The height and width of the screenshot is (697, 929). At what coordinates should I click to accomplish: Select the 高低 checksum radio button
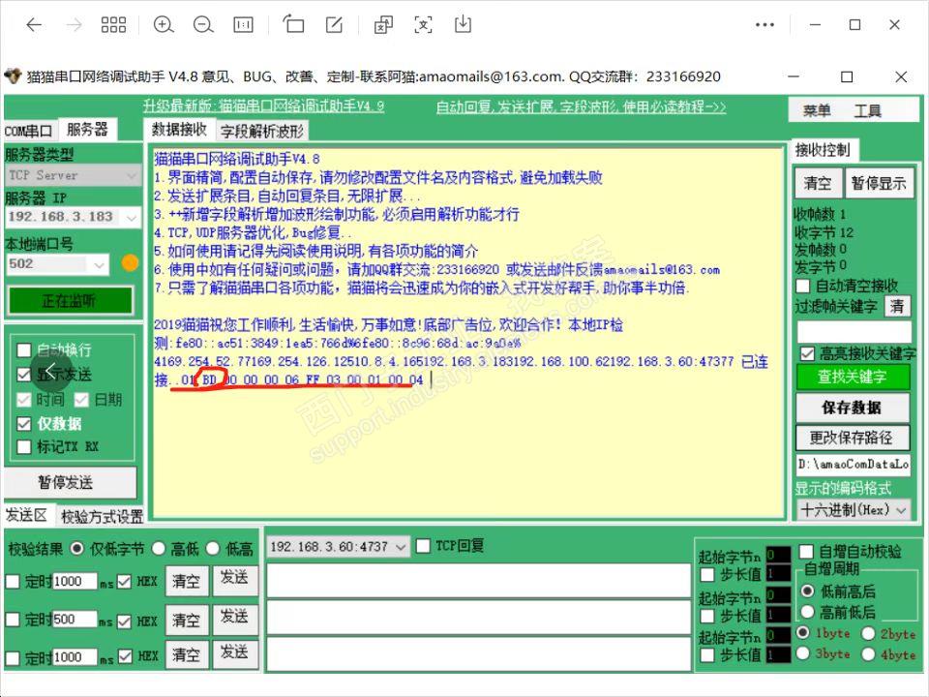tap(158, 549)
